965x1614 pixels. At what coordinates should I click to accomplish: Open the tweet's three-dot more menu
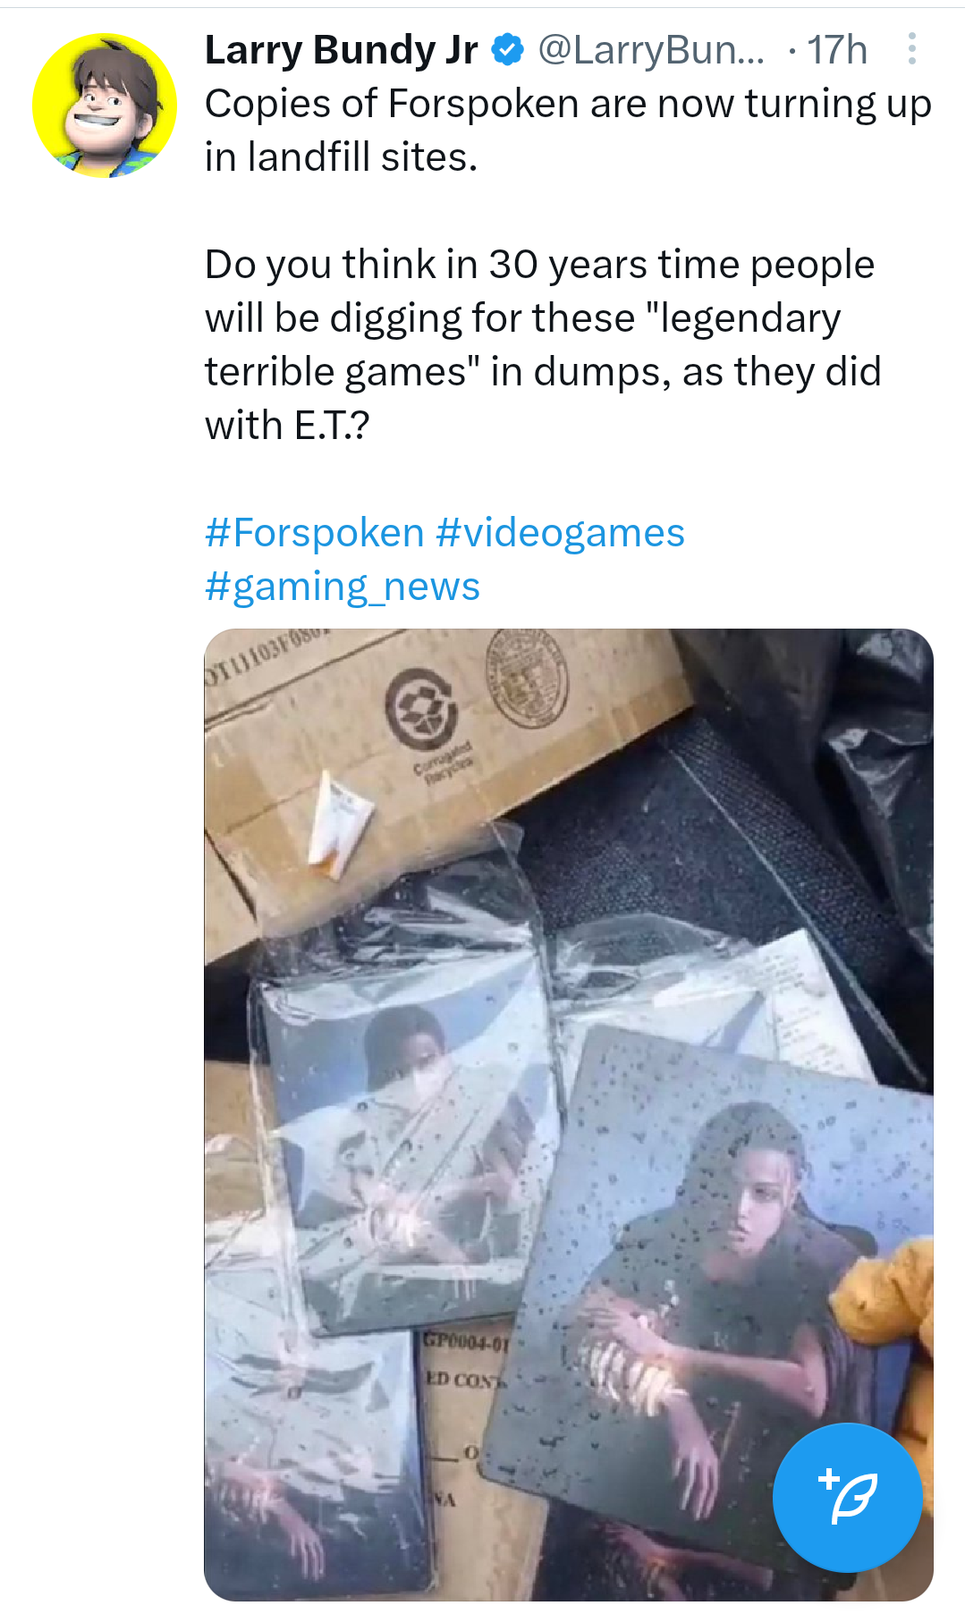pos(911,49)
